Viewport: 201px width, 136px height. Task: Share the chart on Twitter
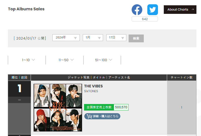point(153,10)
